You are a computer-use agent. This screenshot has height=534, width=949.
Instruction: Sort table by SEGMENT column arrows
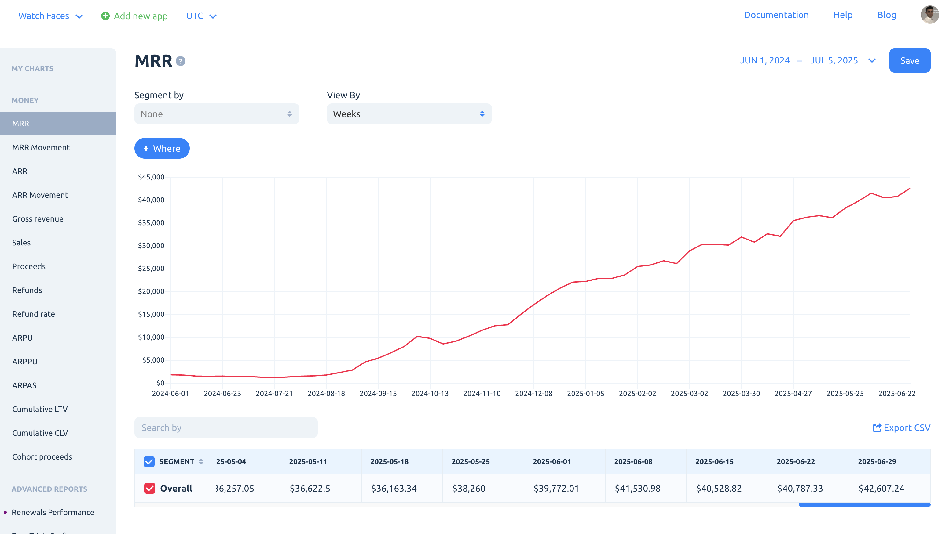[x=201, y=461]
